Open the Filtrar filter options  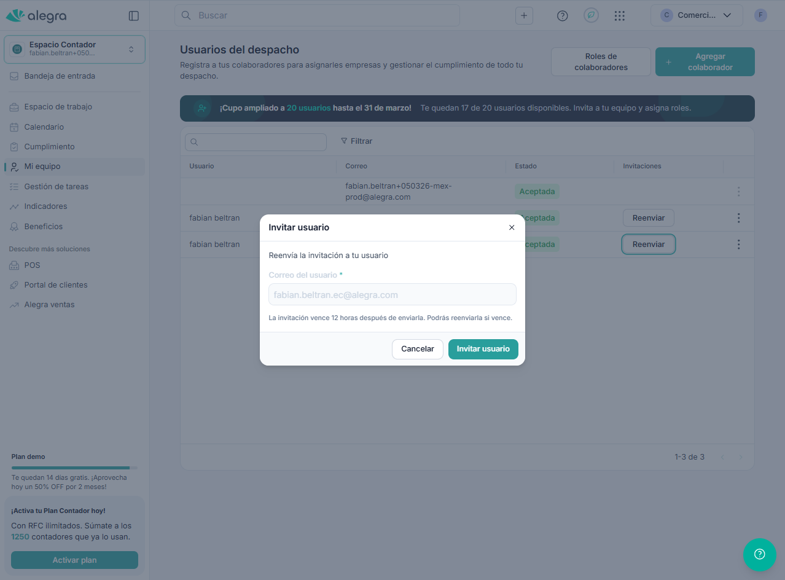click(357, 141)
